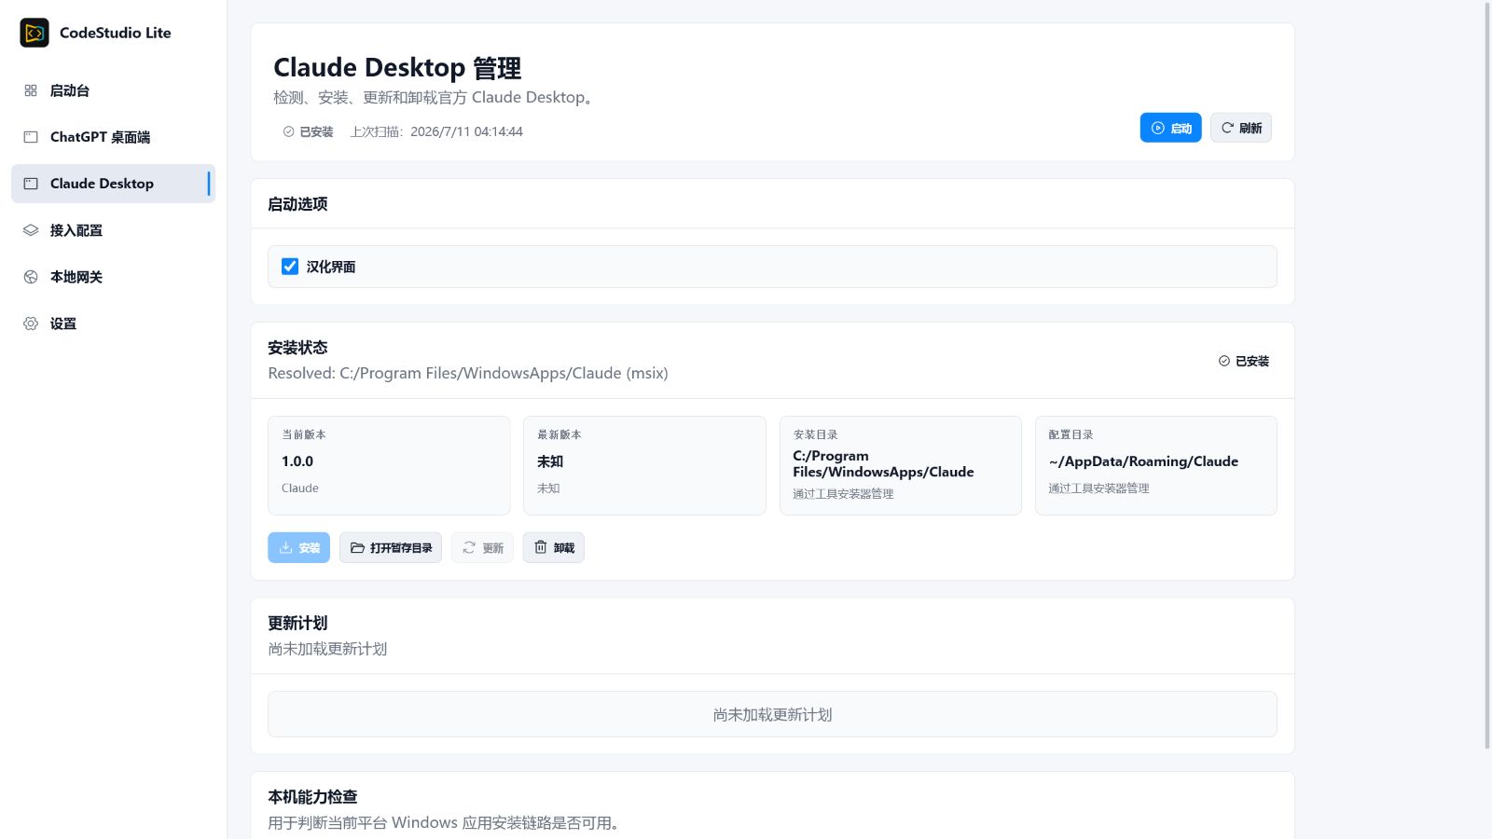
Task: Click the Claude Desktop window icon in sidebar
Action: (31, 184)
